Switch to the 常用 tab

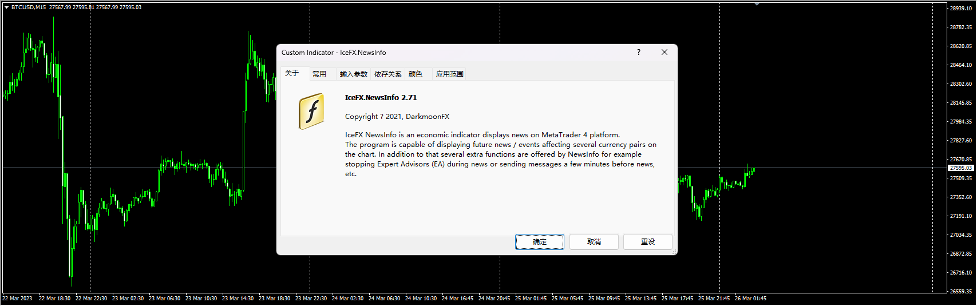[x=319, y=74]
